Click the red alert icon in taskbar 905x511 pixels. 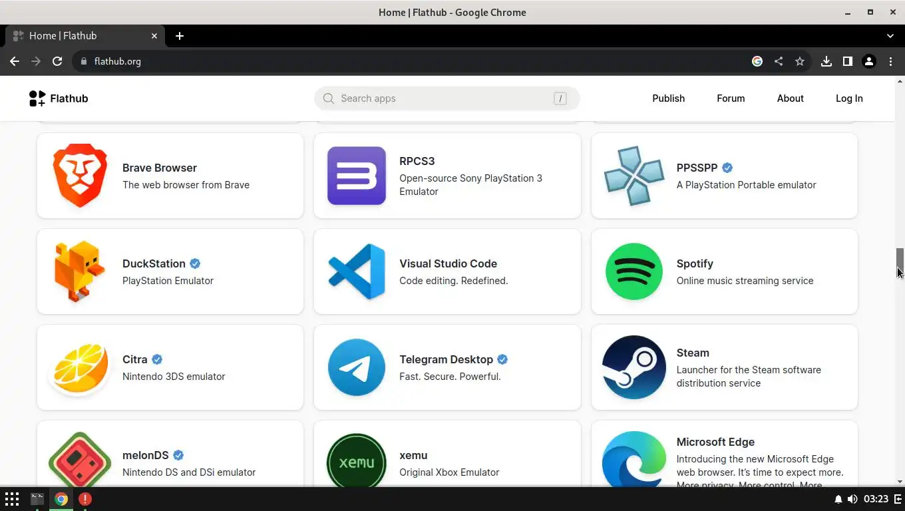(85, 499)
